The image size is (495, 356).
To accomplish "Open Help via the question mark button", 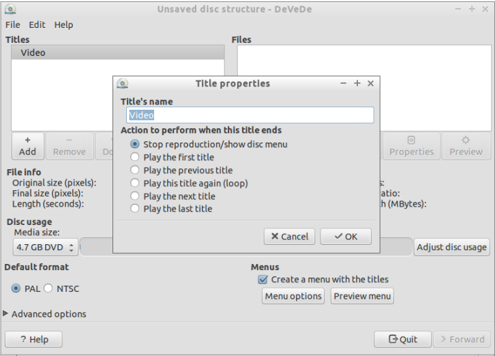I will tap(34, 339).
